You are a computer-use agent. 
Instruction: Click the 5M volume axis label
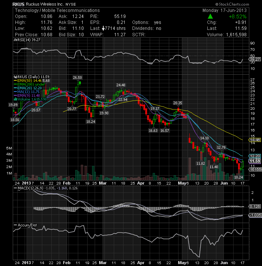pyautogui.click(x=9, y=148)
